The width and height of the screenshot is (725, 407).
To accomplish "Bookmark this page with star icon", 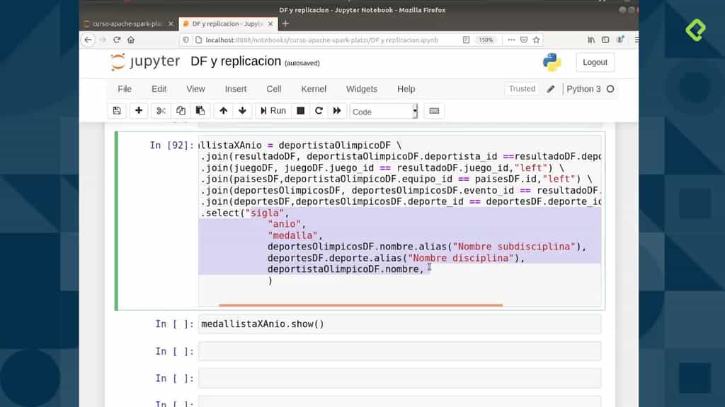I will 537,40.
